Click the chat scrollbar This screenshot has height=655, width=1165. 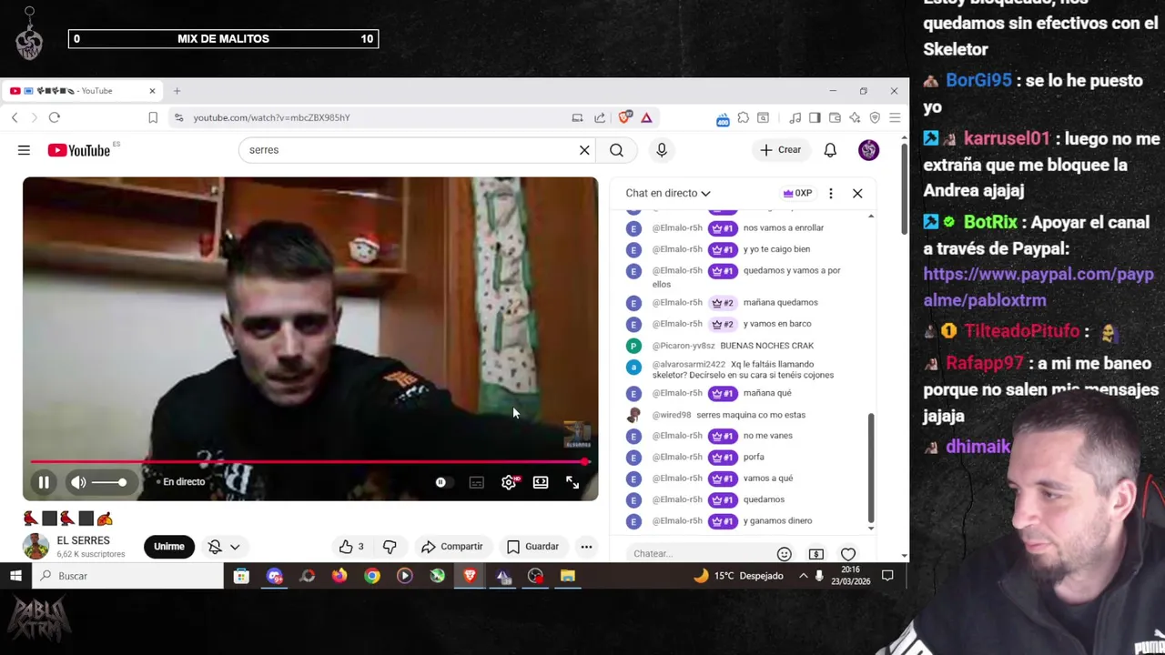point(871,469)
